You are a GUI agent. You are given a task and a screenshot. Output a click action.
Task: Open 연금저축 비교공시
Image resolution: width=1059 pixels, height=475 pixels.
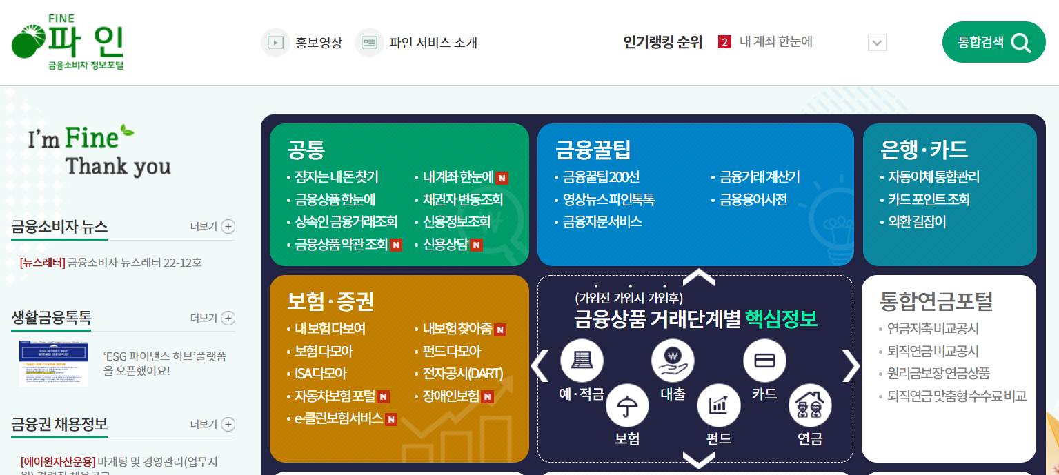(x=933, y=329)
